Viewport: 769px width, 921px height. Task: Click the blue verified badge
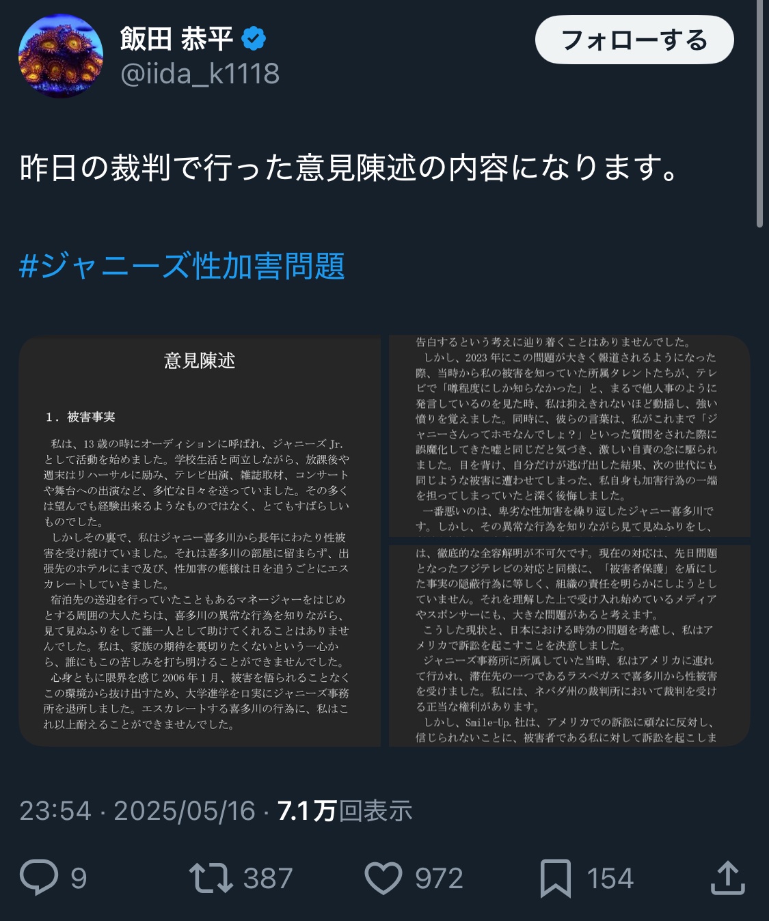[254, 39]
